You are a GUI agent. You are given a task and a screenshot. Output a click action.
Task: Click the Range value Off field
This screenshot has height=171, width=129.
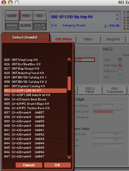tap(118, 140)
